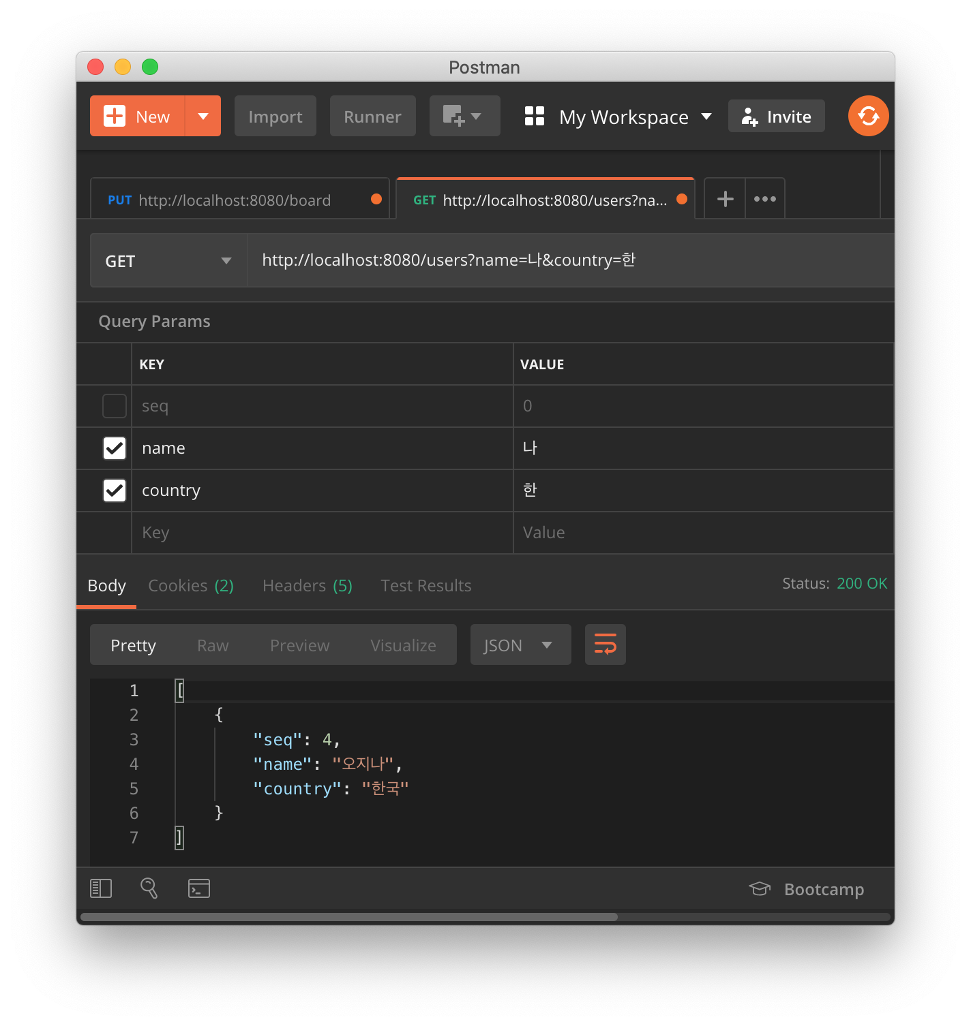Edit the value of the name parameter
This screenshot has width=971, height=1026.
tap(703, 448)
